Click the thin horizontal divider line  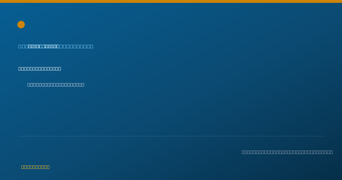[171, 136]
